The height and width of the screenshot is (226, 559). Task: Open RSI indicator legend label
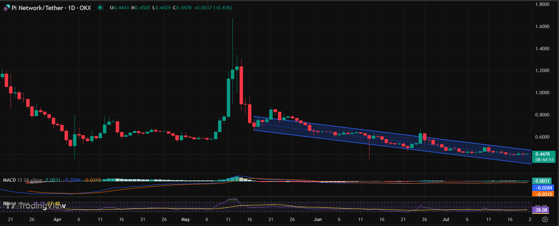click(6, 204)
